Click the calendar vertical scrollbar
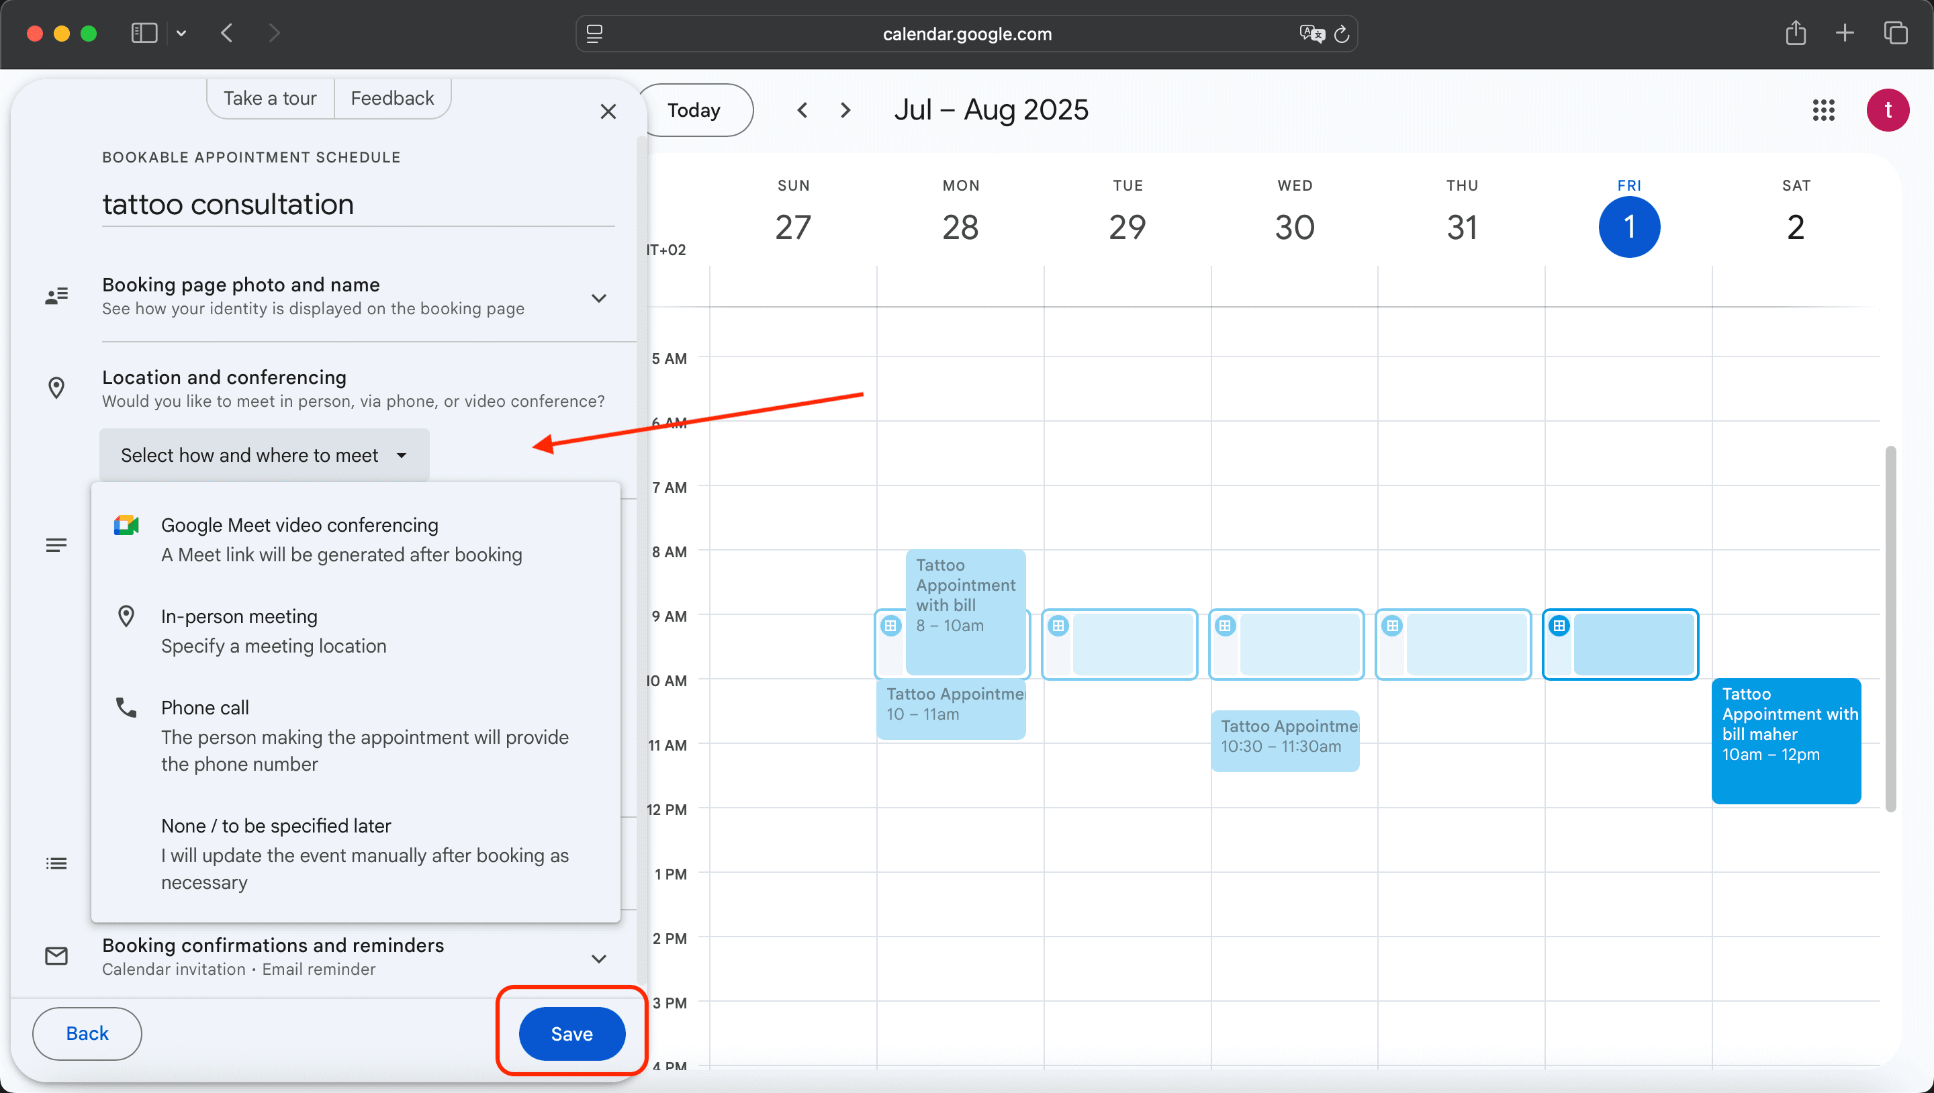1934x1093 pixels. point(1890,629)
